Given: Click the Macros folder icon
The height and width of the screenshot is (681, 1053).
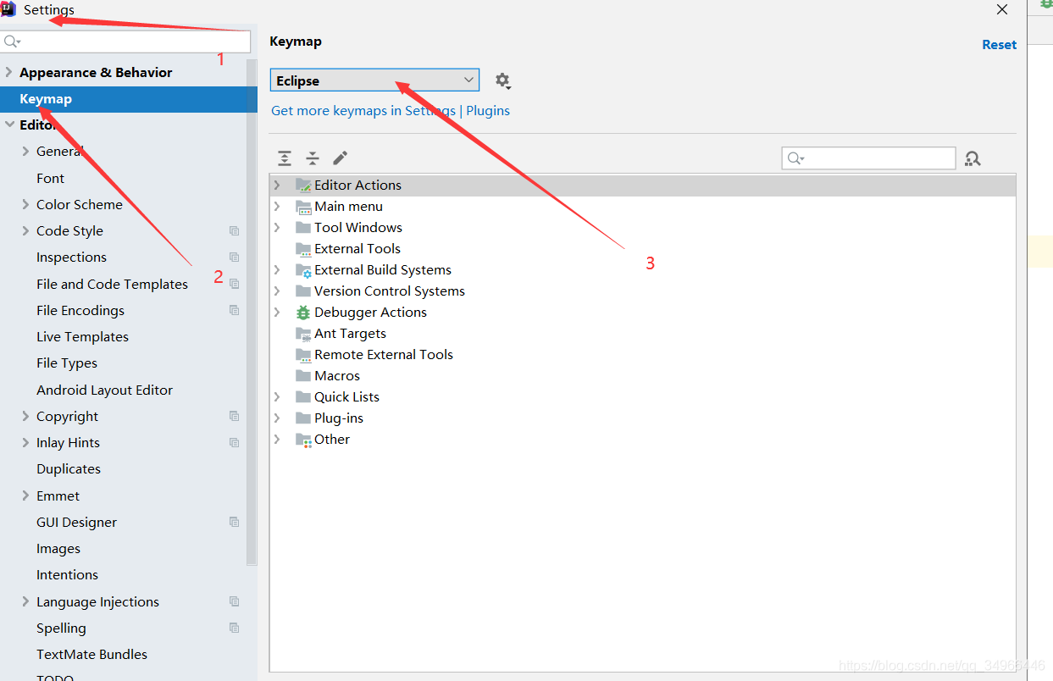Looking at the screenshot, I should pyautogui.click(x=303, y=376).
